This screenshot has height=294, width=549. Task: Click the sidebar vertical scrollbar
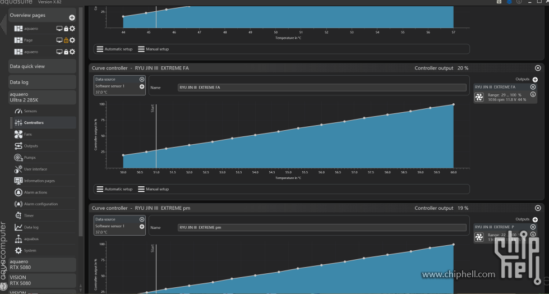click(81, 123)
